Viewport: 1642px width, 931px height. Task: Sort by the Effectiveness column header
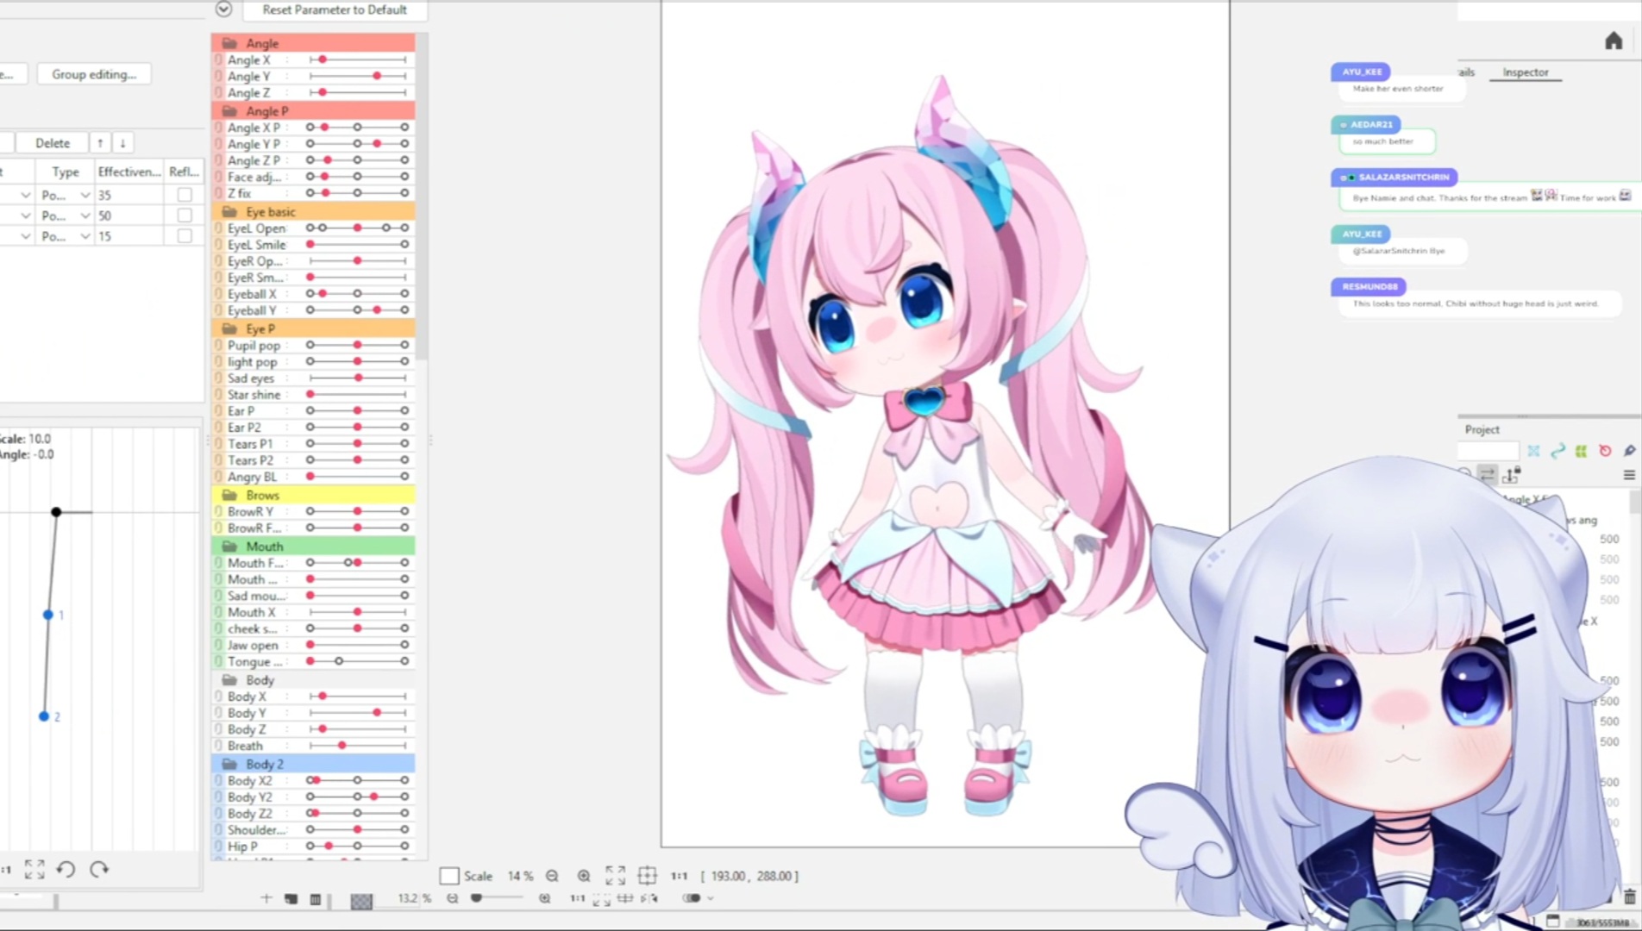[129, 172]
